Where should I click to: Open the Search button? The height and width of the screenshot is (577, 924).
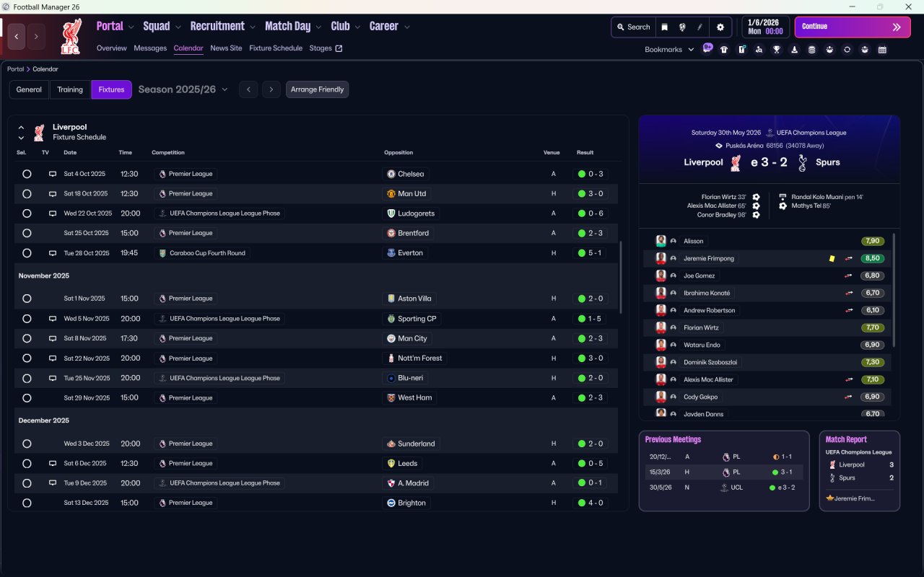(634, 27)
